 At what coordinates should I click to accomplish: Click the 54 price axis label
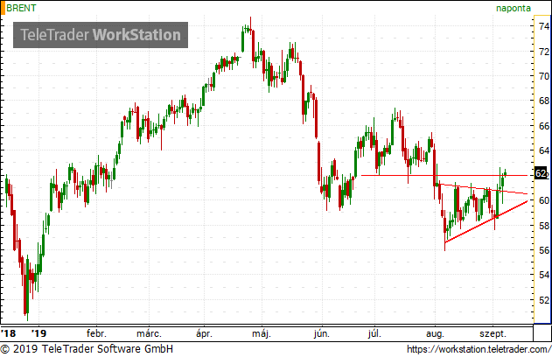click(544, 275)
